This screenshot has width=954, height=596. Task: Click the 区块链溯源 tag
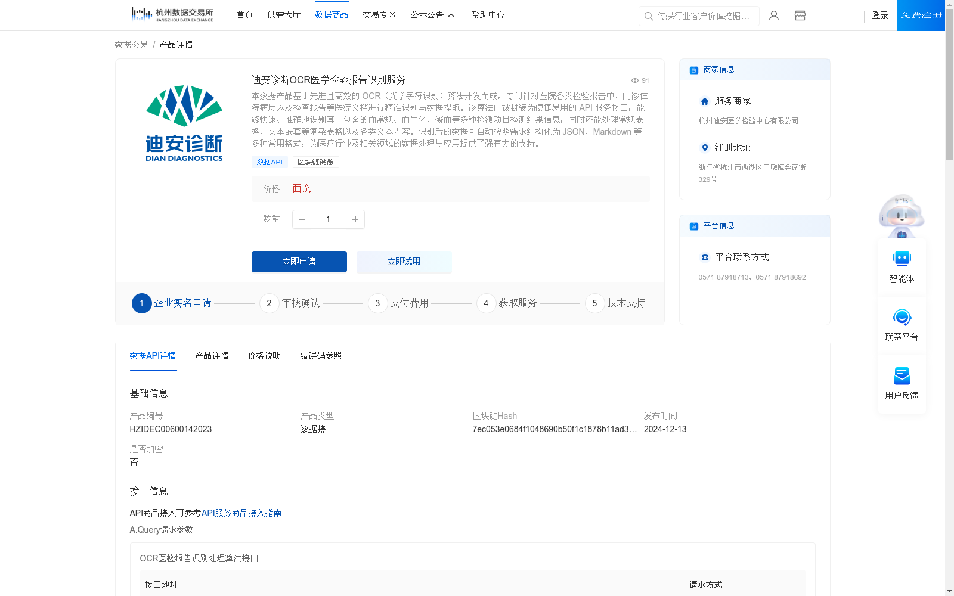pos(316,162)
